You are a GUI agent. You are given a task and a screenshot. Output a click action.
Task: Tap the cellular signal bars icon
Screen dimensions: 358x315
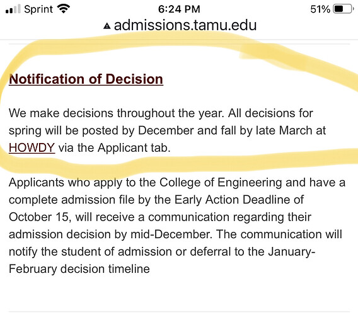coord(13,9)
